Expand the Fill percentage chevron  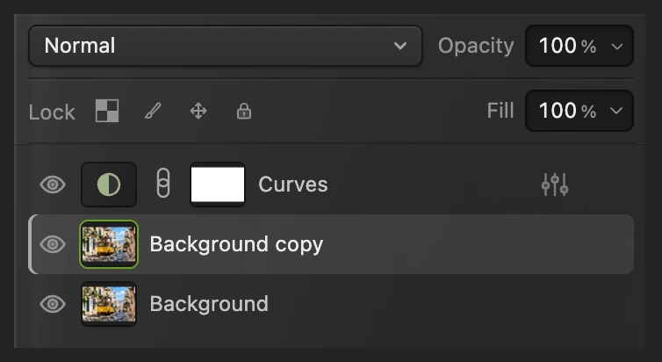coord(616,111)
